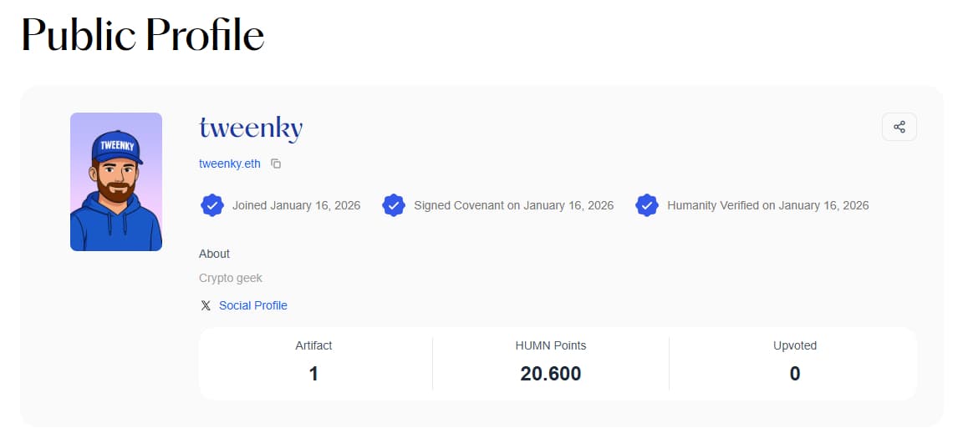
Task: Click the Humanity Verified checkmark badge
Action: (647, 205)
